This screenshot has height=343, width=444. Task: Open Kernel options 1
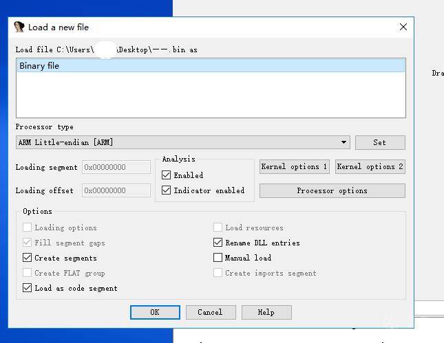pos(295,166)
